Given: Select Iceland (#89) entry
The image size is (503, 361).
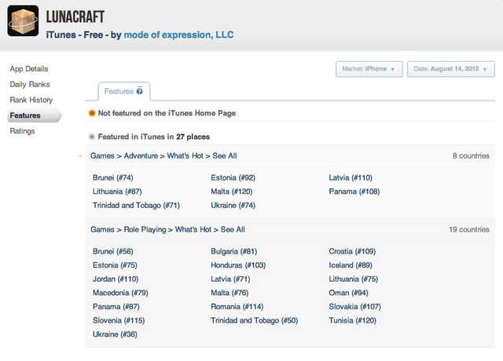Looking at the screenshot, I should [x=351, y=265].
